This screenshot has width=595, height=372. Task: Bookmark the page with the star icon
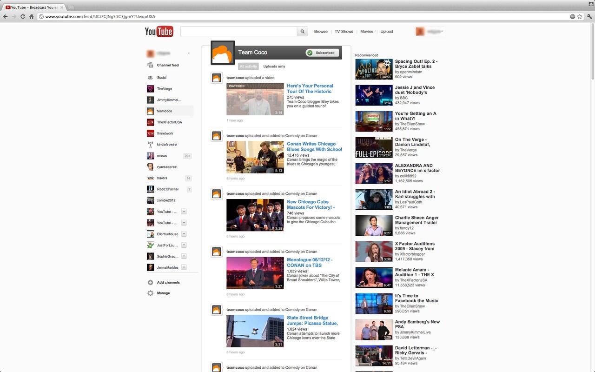(580, 16)
